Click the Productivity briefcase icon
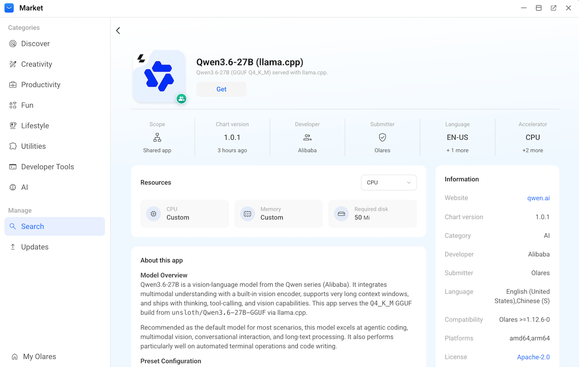This screenshot has height=367, width=579. click(13, 85)
